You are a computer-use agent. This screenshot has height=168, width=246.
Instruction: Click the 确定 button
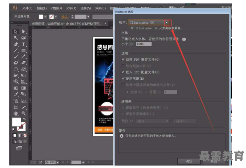pyautogui.click(x=189, y=161)
